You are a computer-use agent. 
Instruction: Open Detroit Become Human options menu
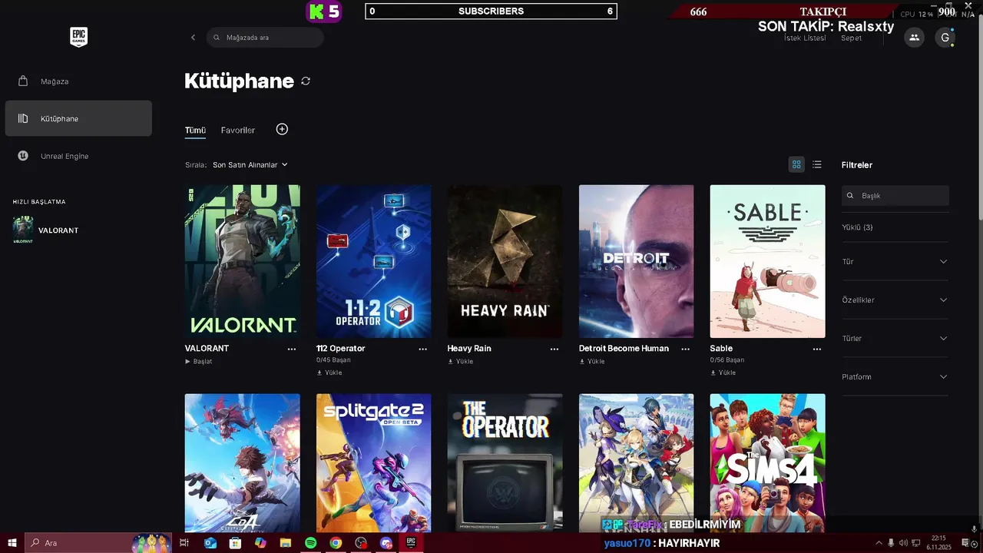click(686, 349)
